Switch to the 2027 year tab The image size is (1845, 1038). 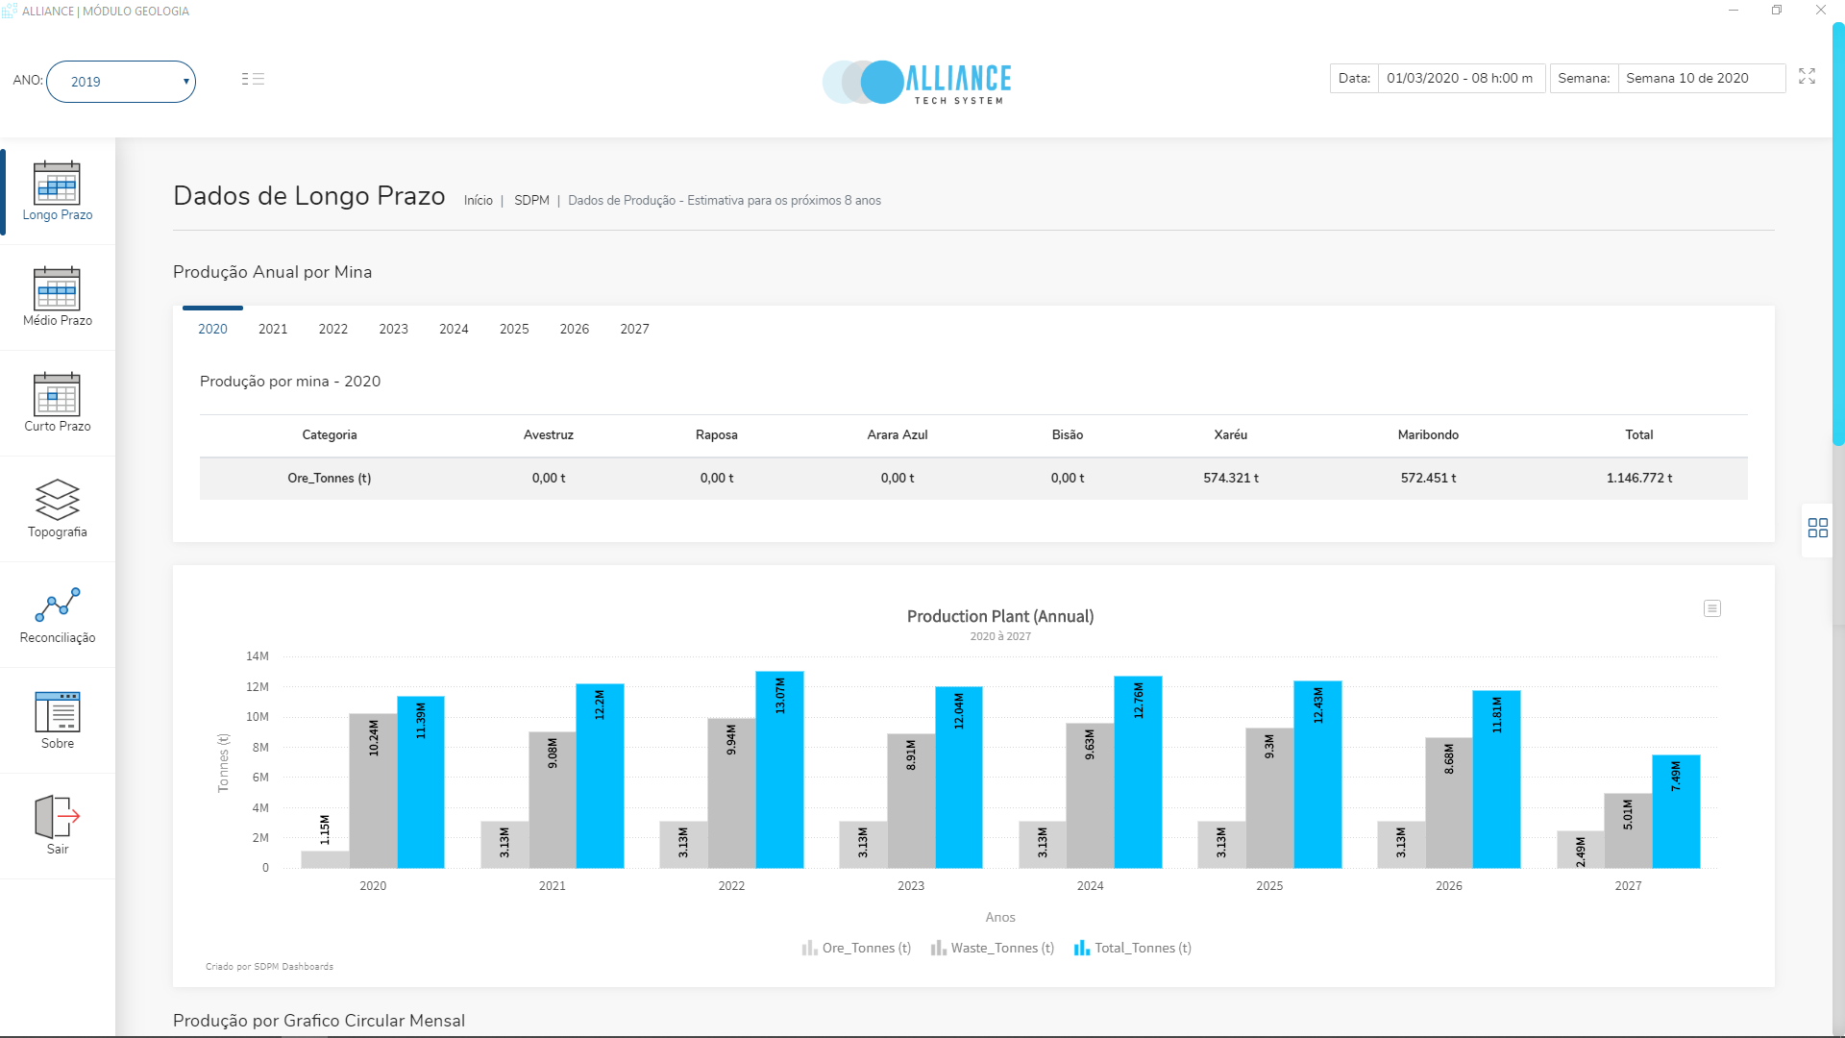(634, 329)
